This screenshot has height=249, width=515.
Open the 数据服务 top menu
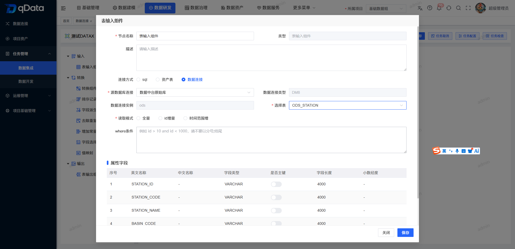(x=268, y=8)
